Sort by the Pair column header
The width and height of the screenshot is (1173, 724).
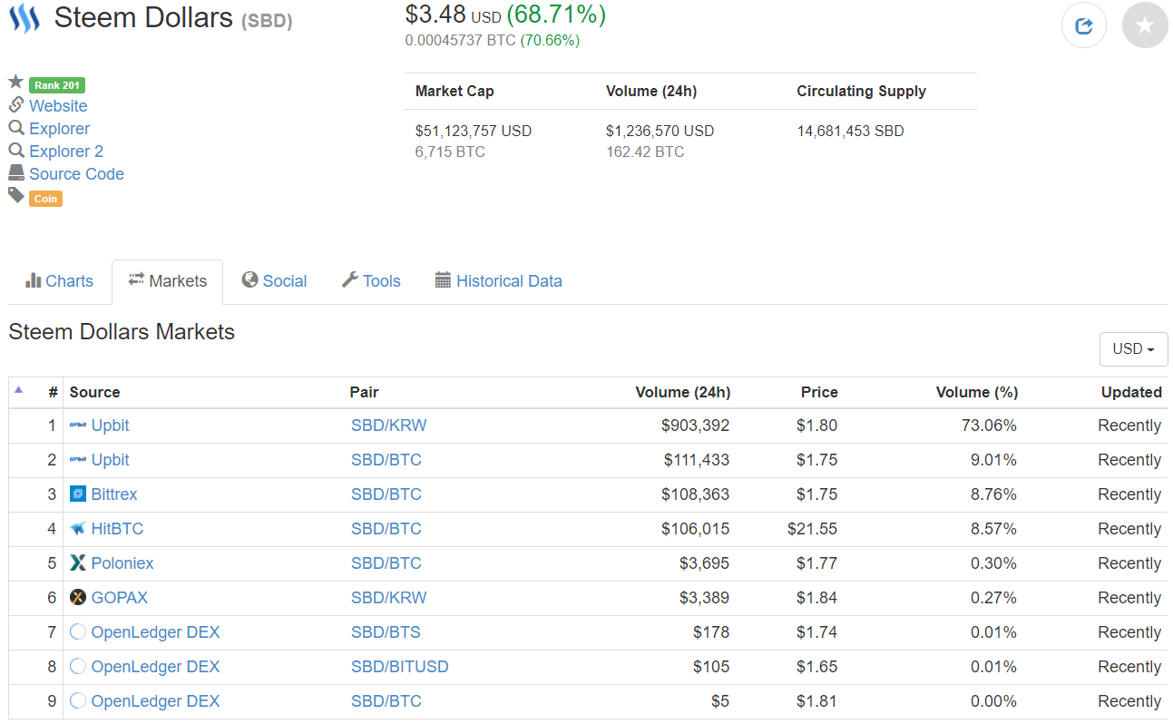pos(365,392)
